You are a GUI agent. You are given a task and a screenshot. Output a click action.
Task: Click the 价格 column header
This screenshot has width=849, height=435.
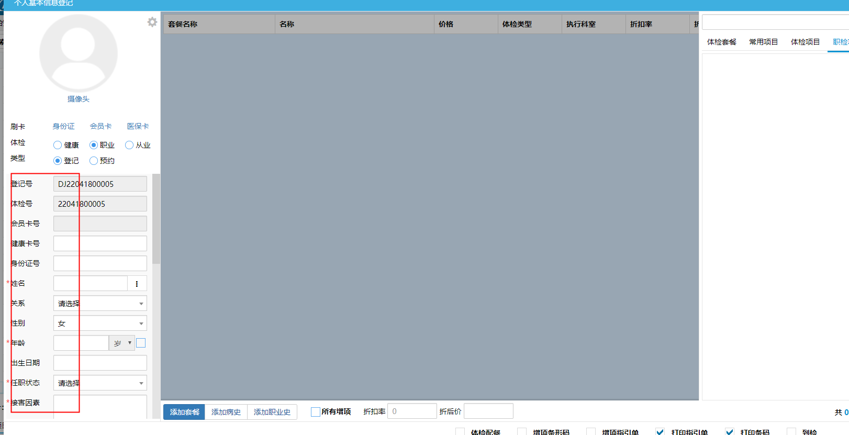(x=466, y=24)
